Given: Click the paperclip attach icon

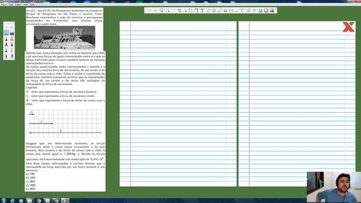Looking at the screenshot, I should [x=208, y=10].
